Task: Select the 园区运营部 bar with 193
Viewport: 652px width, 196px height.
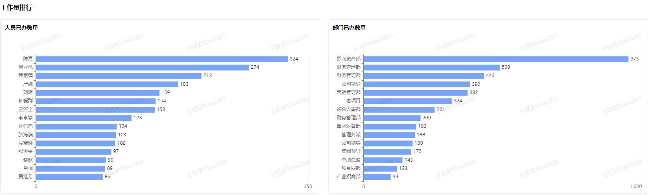Action: [x=390, y=126]
